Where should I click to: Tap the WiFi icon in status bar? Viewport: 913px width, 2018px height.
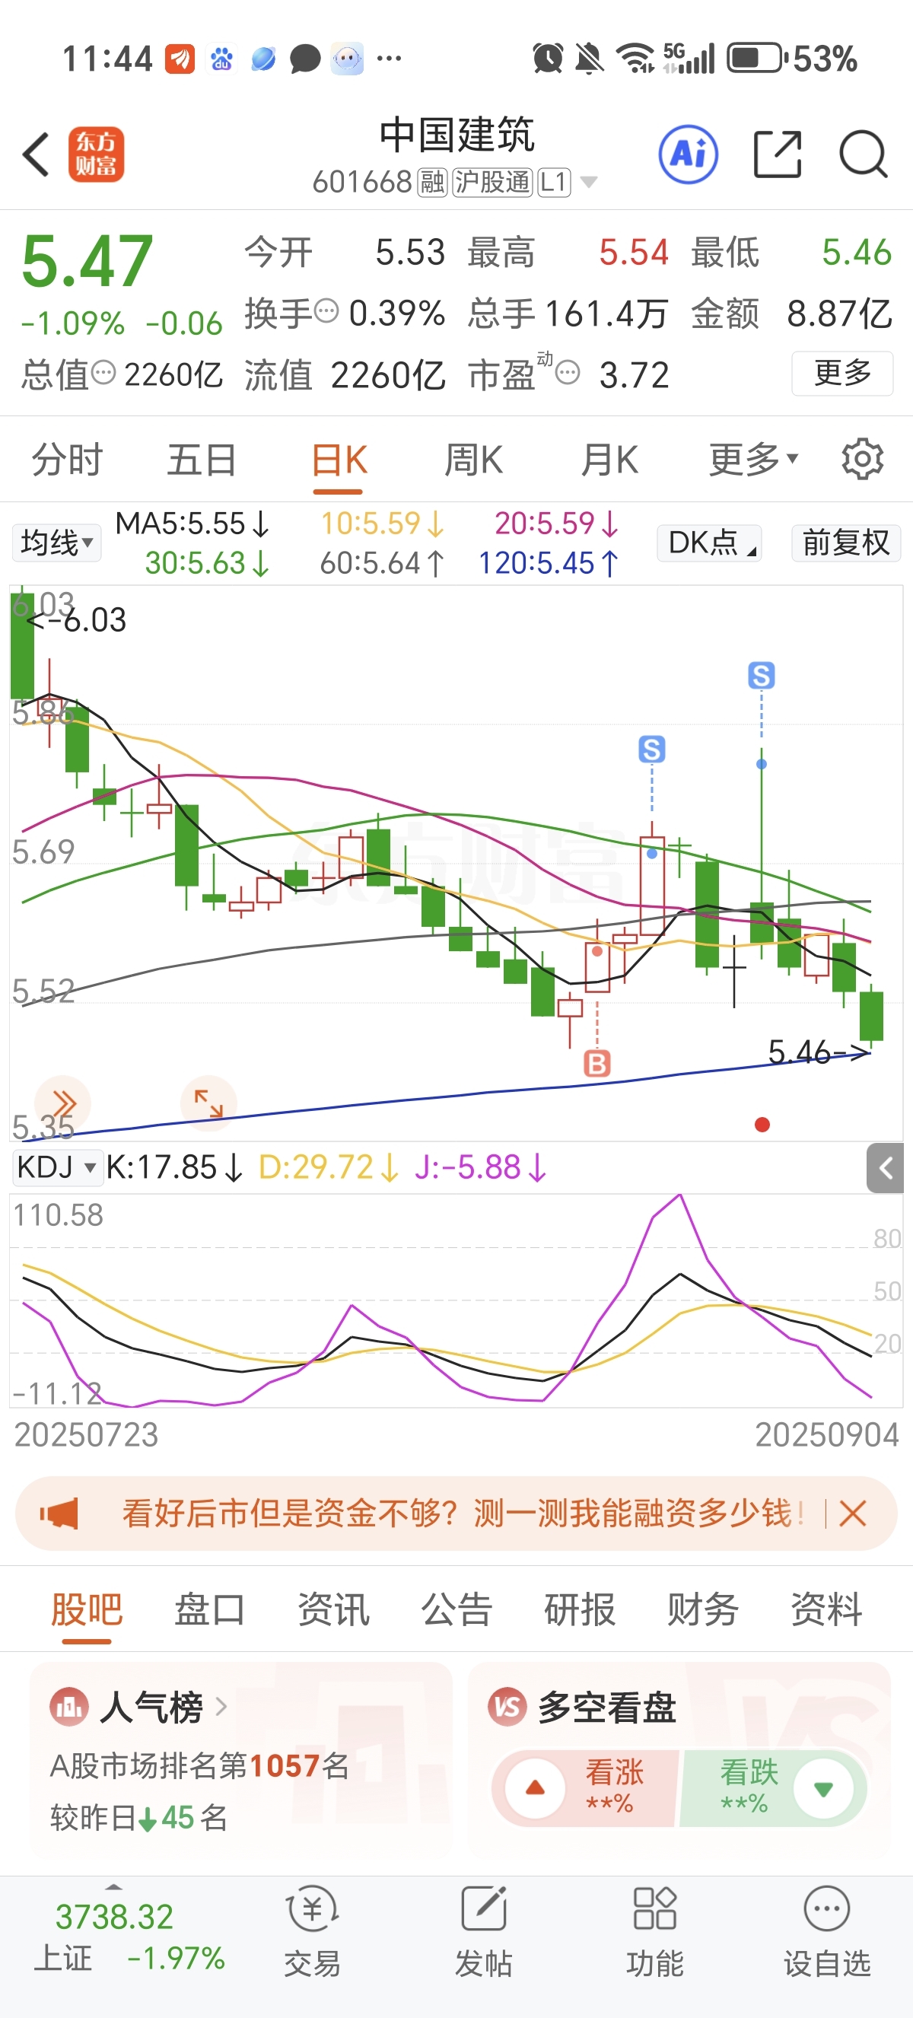pos(635,58)
